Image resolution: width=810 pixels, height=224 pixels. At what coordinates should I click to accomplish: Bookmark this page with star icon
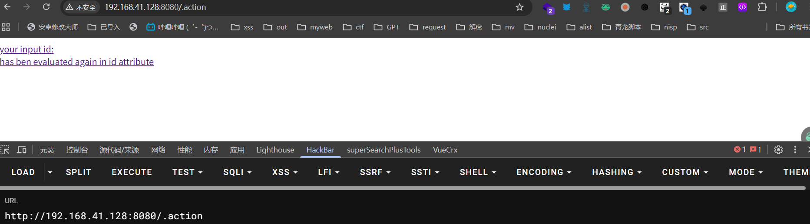pyautogui.click(x=519, y=7)
